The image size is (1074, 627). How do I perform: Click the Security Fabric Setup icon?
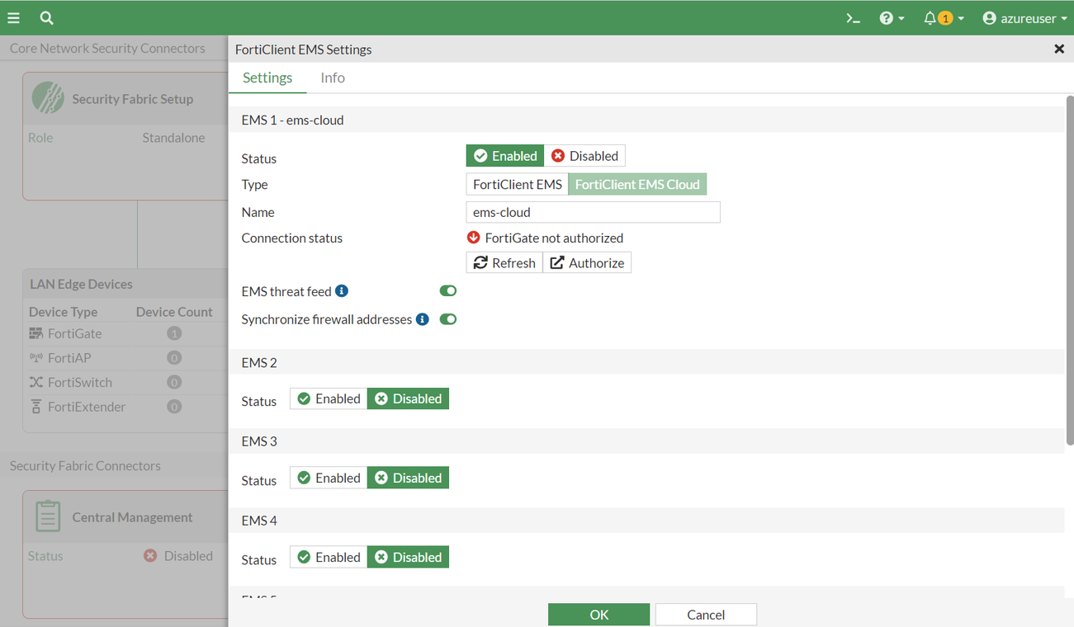coord(48,97)
